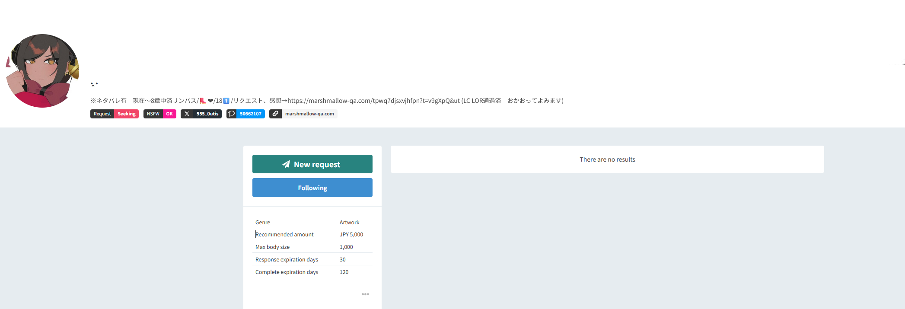Click the Artwork genre value
Screen dimensions: 905x309
[349, 223]
